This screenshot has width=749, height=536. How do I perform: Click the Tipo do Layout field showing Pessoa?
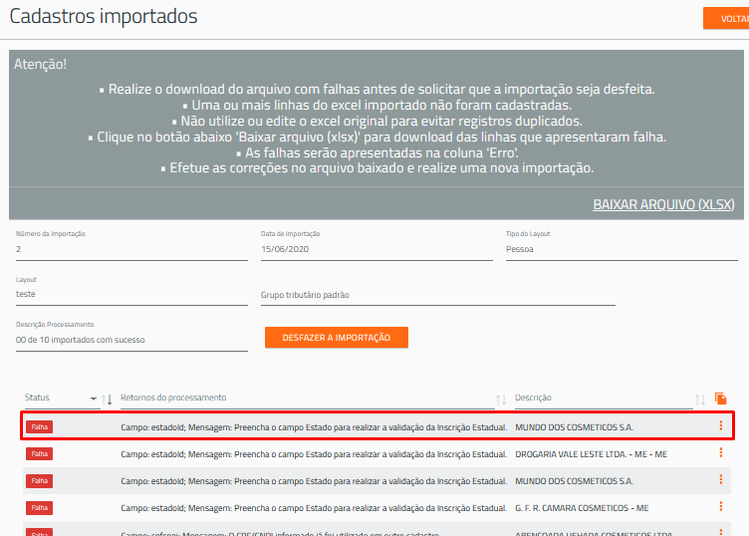point(622,249)
